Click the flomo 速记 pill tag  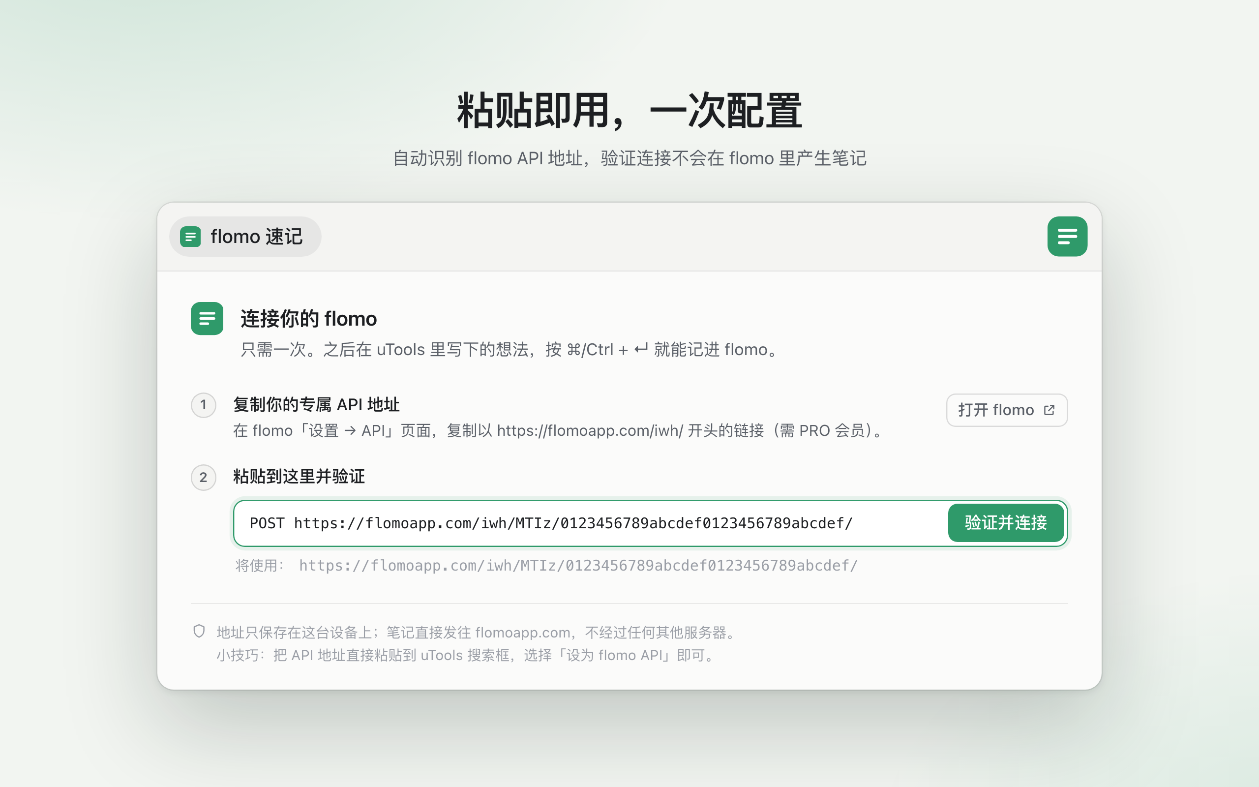pos(245,236)
